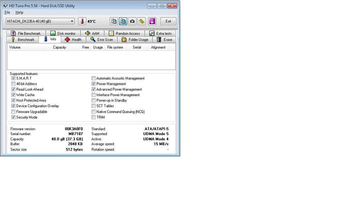The height and width of the screenshot is (199, 354).
Task: Toggle the Power Management checkbox
Action: [93, 84]
